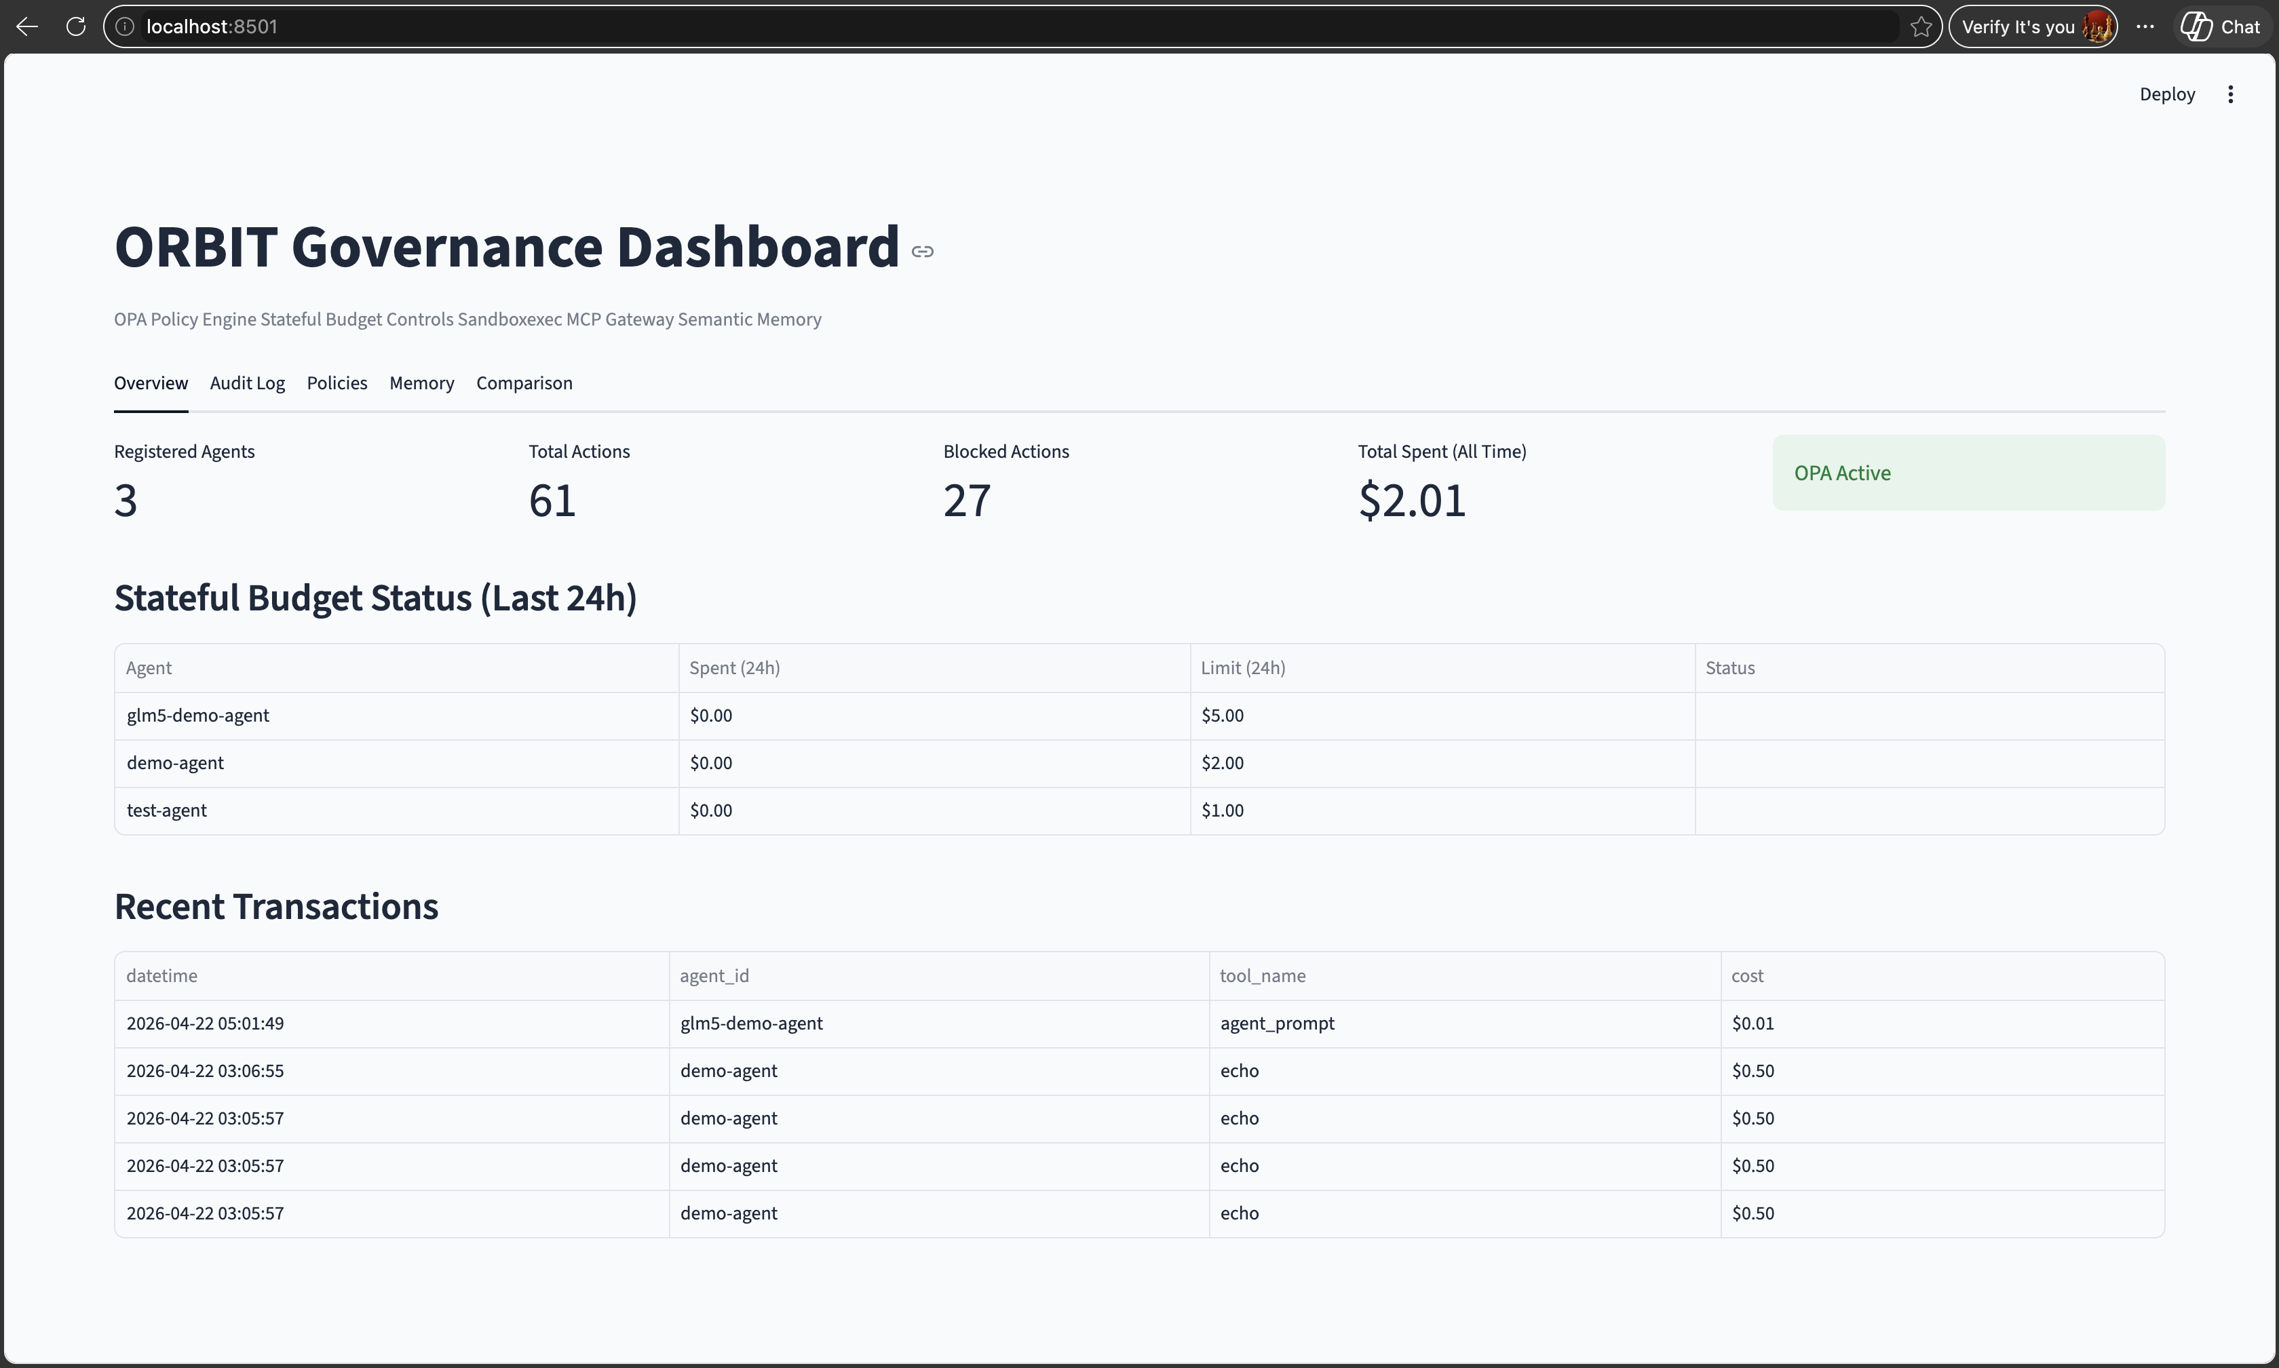Select the glm5-demo-agent budget row
The image size is (2279, 1368).
[x=198, y=716]
